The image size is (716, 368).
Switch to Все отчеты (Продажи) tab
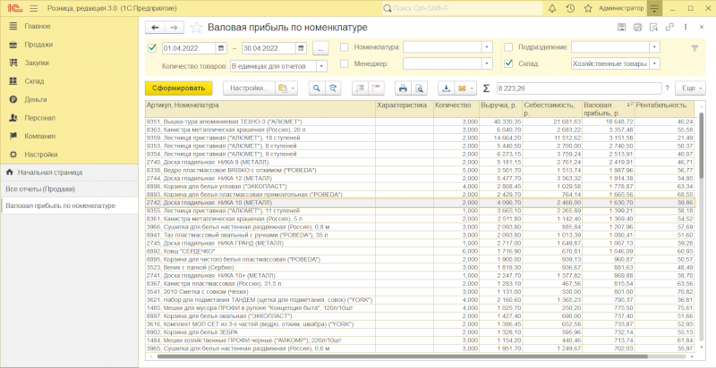click(x=69, y=189)
